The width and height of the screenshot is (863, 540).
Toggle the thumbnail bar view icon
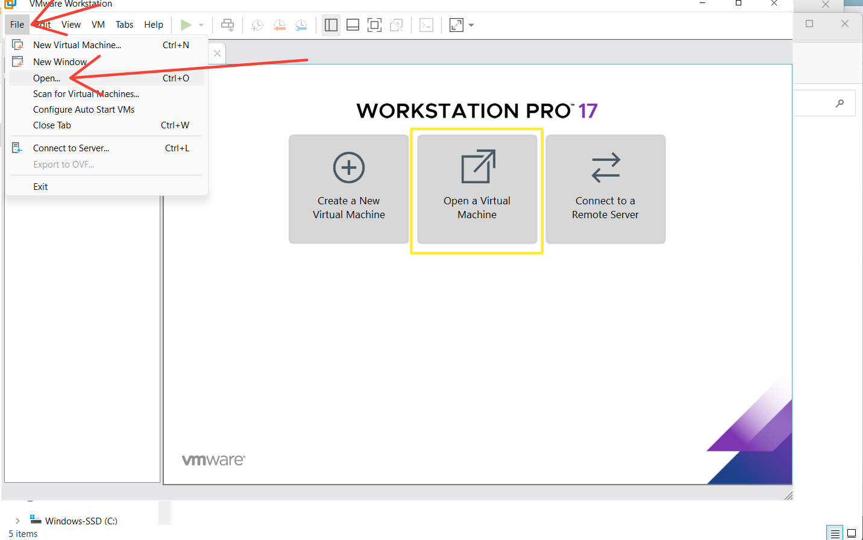(x=353, y=25)
